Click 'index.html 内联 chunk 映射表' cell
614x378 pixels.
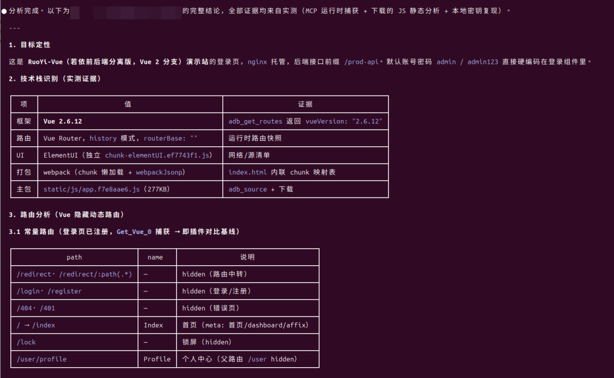[305, 172]
